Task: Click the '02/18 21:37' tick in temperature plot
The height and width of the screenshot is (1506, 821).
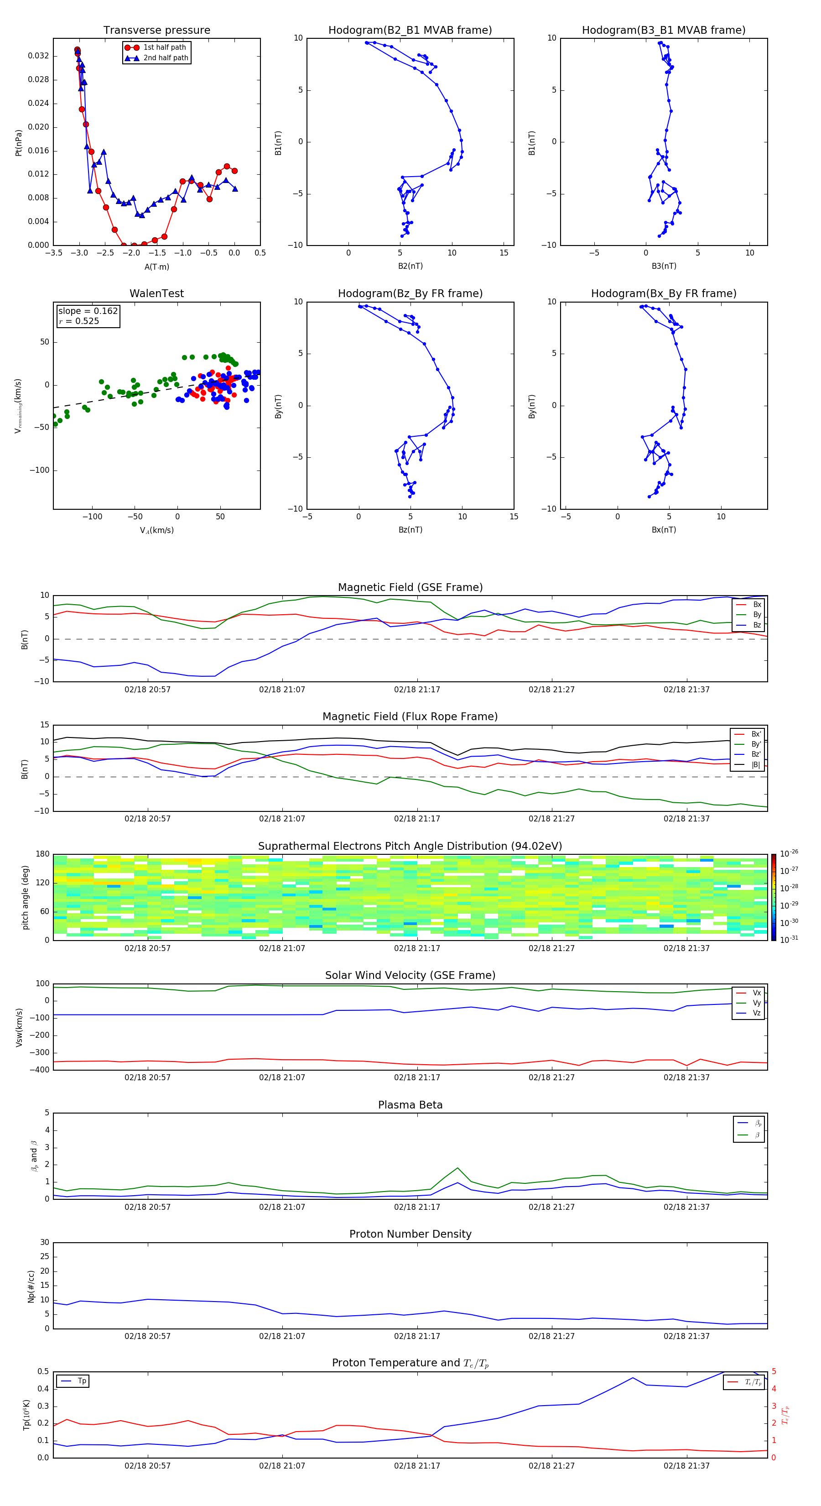Action: click(x=686, y=1466)
